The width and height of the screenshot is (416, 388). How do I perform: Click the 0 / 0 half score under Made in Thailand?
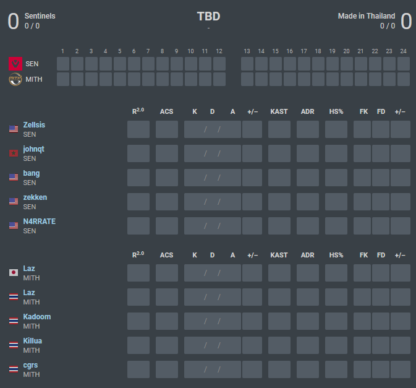point(388,26)
